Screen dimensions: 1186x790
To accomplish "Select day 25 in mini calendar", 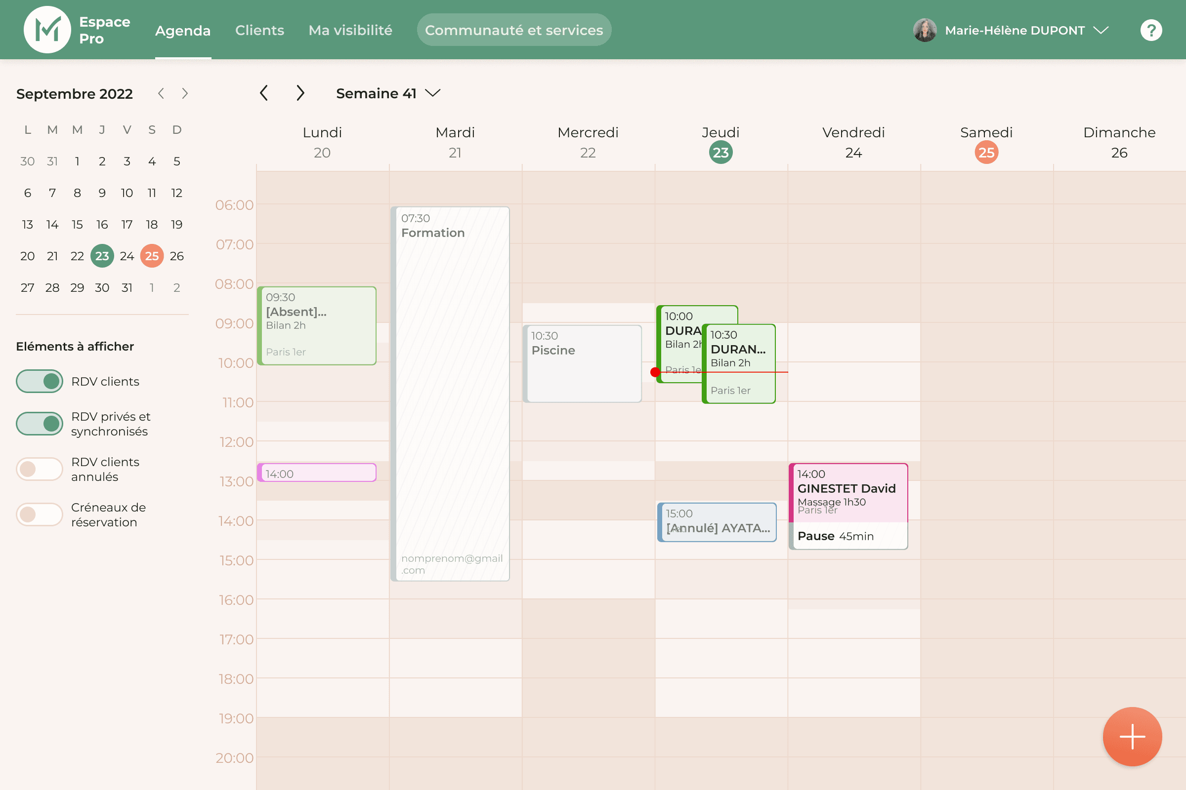I will tap(152, 256).
